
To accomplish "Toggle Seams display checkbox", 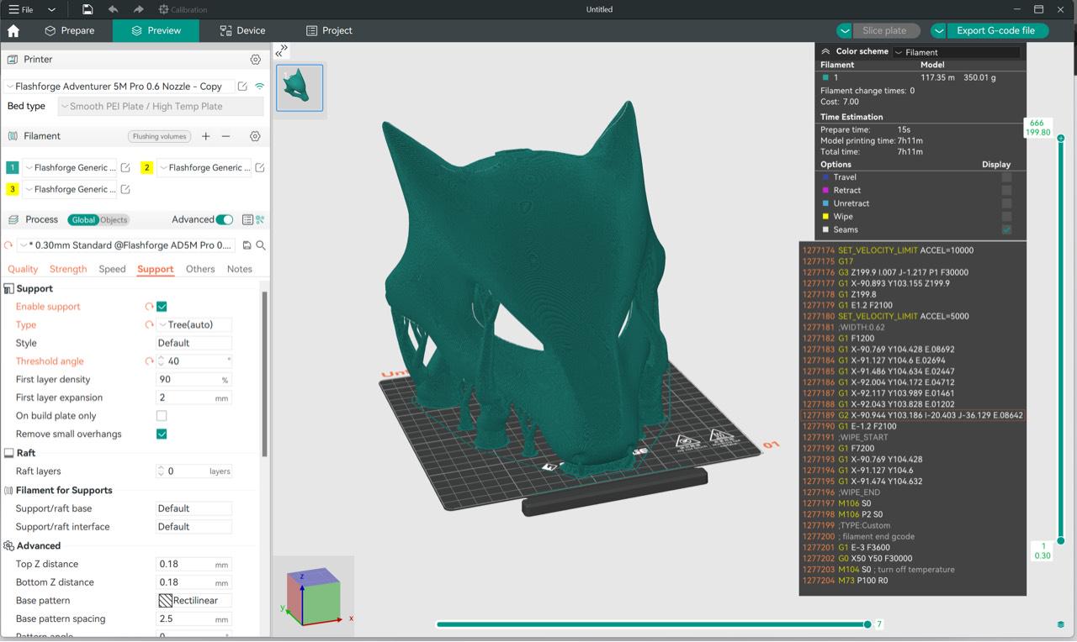I will (x=1006, y=229).
